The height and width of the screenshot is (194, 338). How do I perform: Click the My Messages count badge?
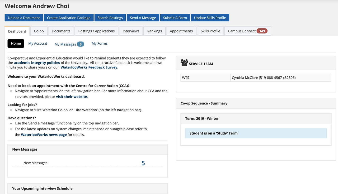tap(81, 44)
